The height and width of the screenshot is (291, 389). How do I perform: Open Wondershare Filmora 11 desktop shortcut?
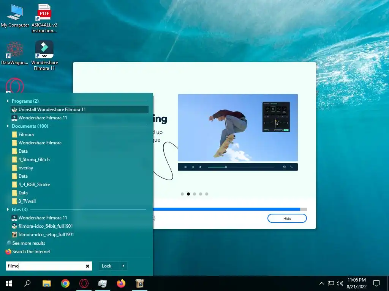(44, 55)
